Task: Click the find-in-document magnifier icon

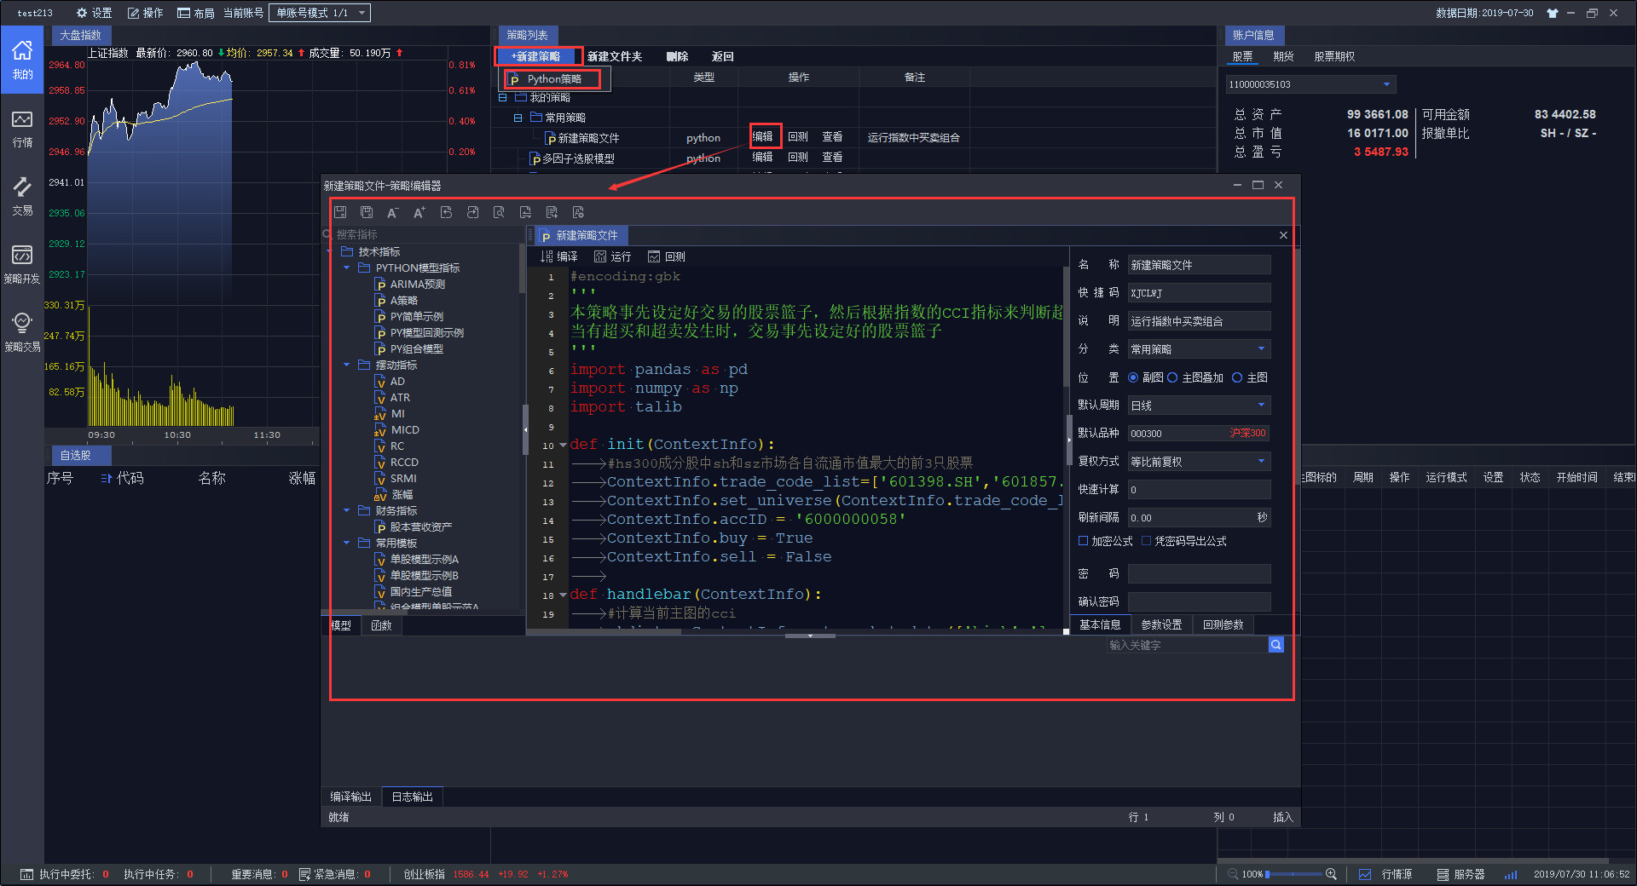Action: (499, 212)
